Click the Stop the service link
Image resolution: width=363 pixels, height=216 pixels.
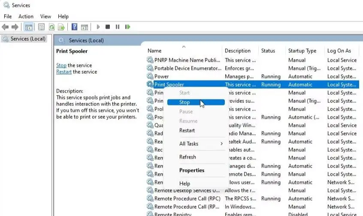click(61, 66)
